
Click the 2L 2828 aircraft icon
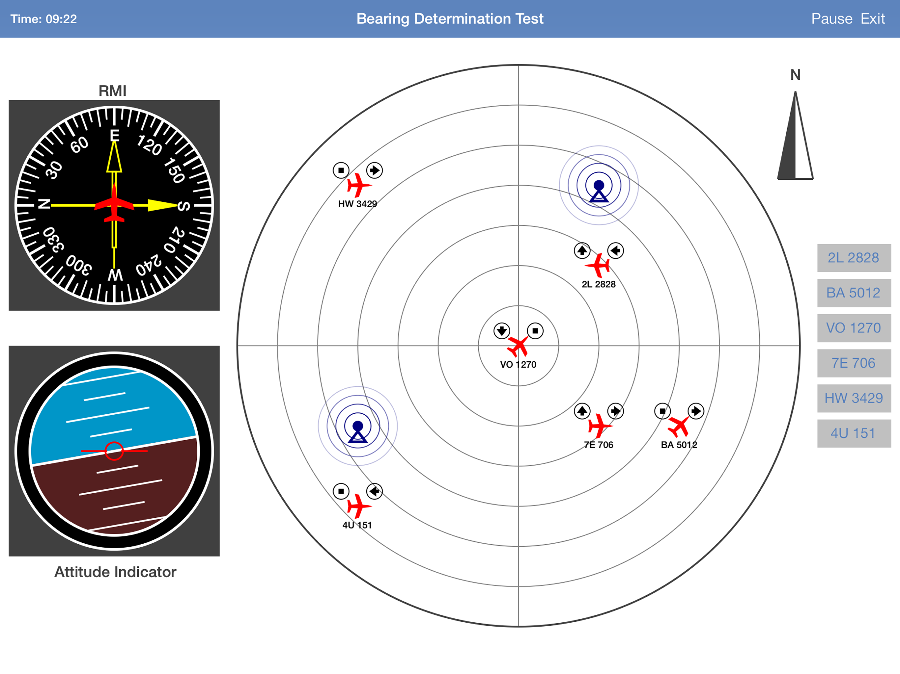tap(598, 266)
